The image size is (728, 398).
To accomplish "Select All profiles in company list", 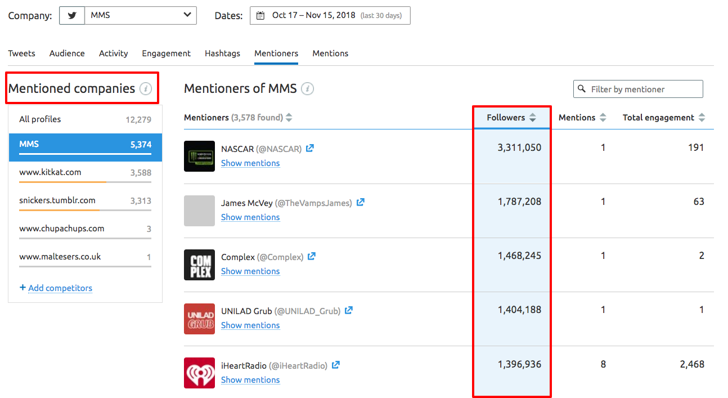I will [x=86, y=119].
